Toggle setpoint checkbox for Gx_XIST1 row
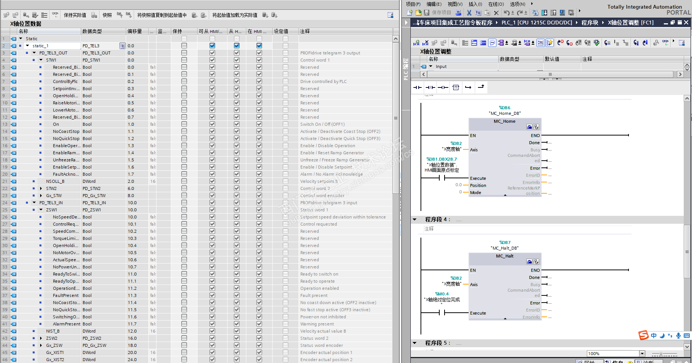 click(x=285, y=352)
